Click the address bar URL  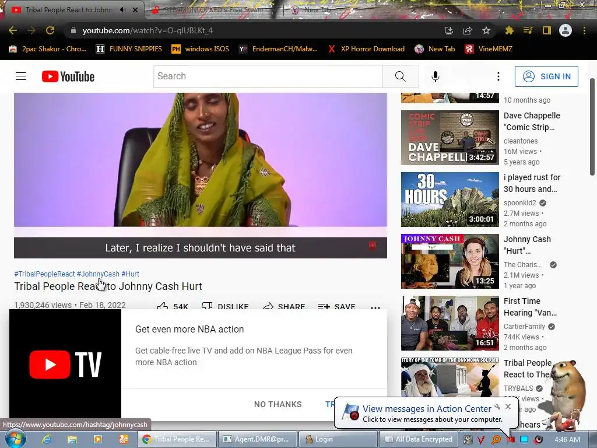(148, 30)
